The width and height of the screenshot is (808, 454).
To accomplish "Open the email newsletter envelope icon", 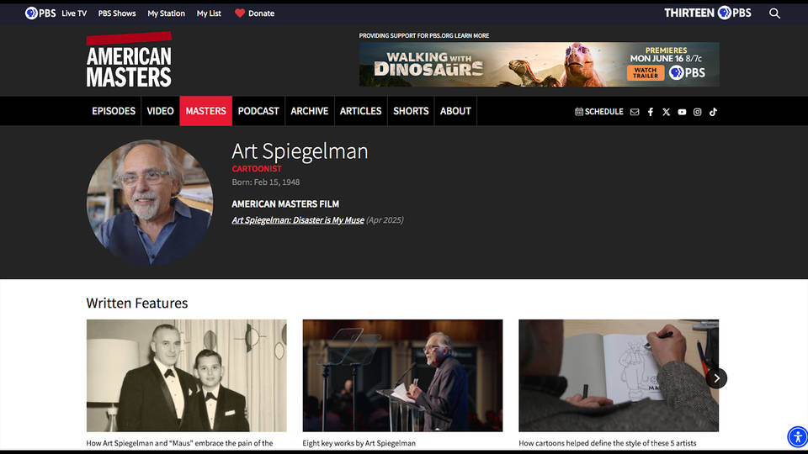I will point(635,112).
